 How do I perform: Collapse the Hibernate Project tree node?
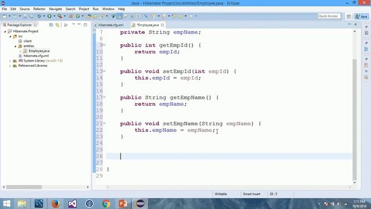(5, 31)
